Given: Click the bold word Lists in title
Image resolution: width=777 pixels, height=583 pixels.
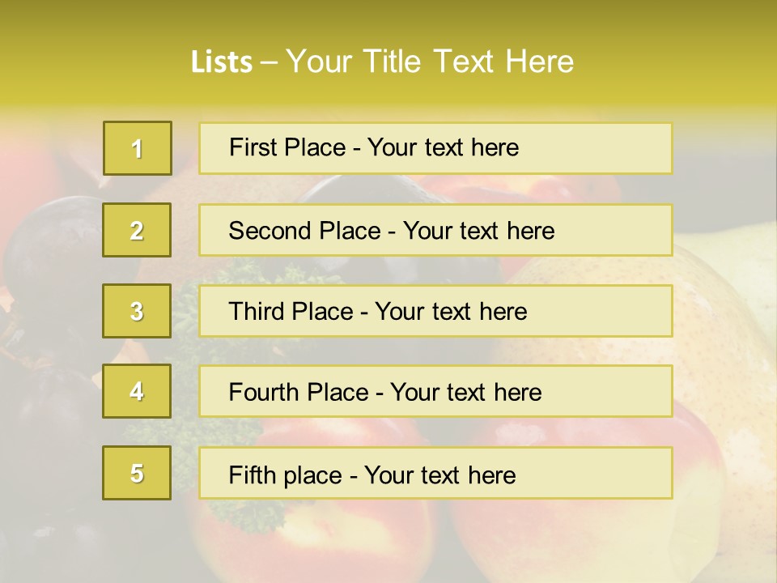Looking at the screenshot, I should (222, 62).
